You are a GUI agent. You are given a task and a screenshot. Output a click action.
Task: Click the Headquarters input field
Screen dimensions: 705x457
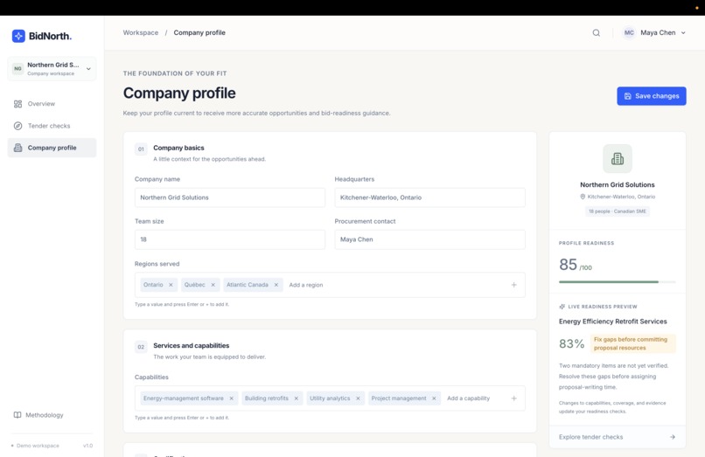(x=429, y=197)
